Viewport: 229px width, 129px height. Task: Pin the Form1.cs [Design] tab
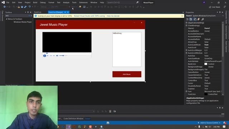click(65, 12)
